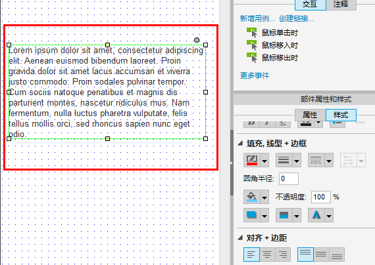The height and width of the screenshot is (265, 375).
Task: Toggle right text alignment
Action: pos(283,255)
